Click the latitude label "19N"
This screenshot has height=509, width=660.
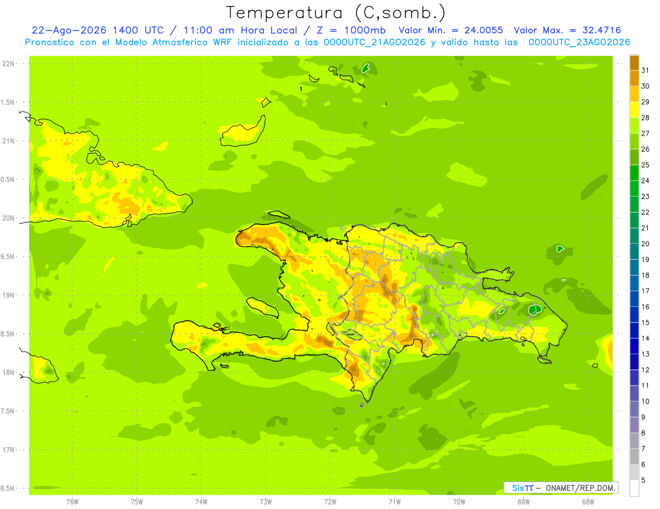tap(8, 295)
